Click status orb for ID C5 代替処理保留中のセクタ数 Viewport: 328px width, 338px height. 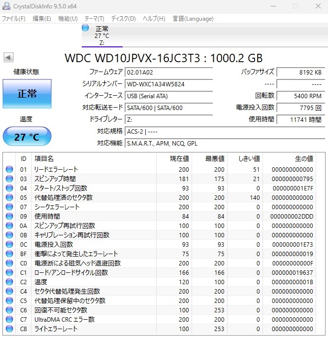coord(9,300)
